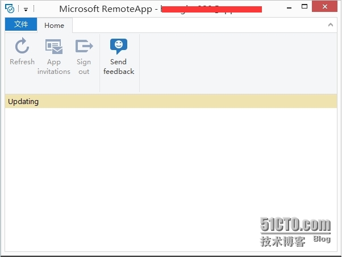Click the Sign out icon
The width and height of the screenshot is (342, 257).
(x=84, y=46)
